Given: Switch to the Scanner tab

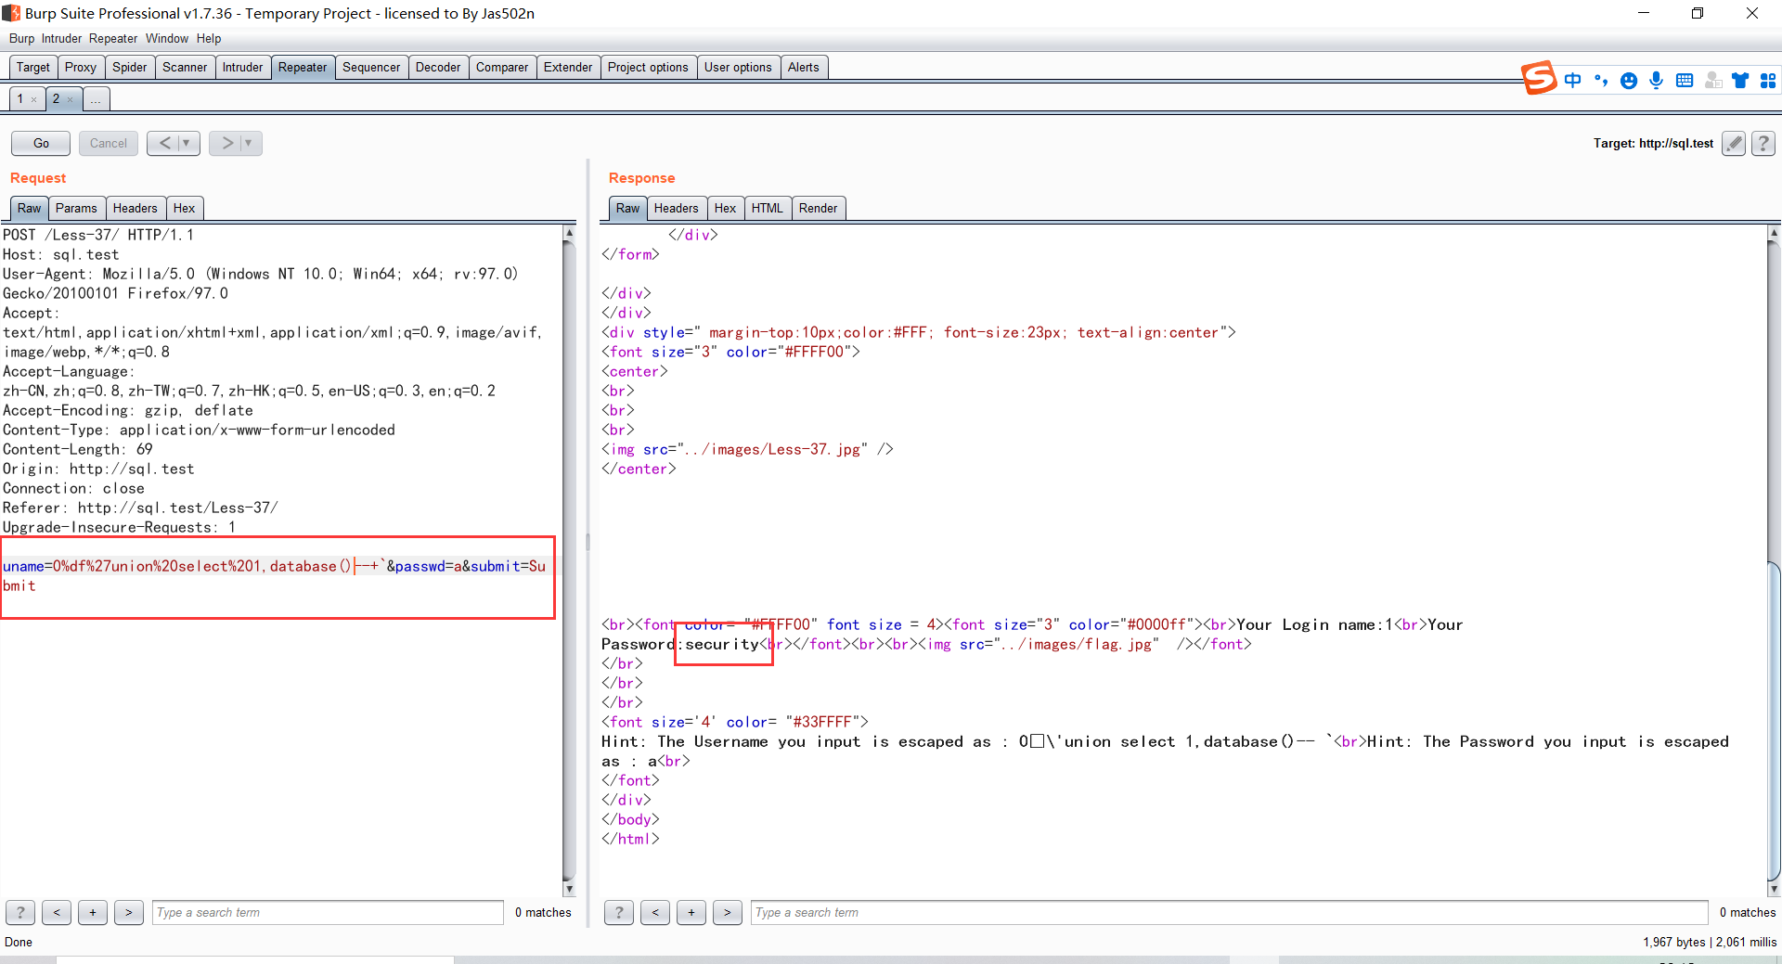Looking at the screenshot, I should coord(185,68).
